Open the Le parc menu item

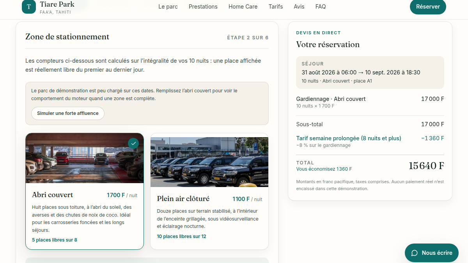point(168,7)
